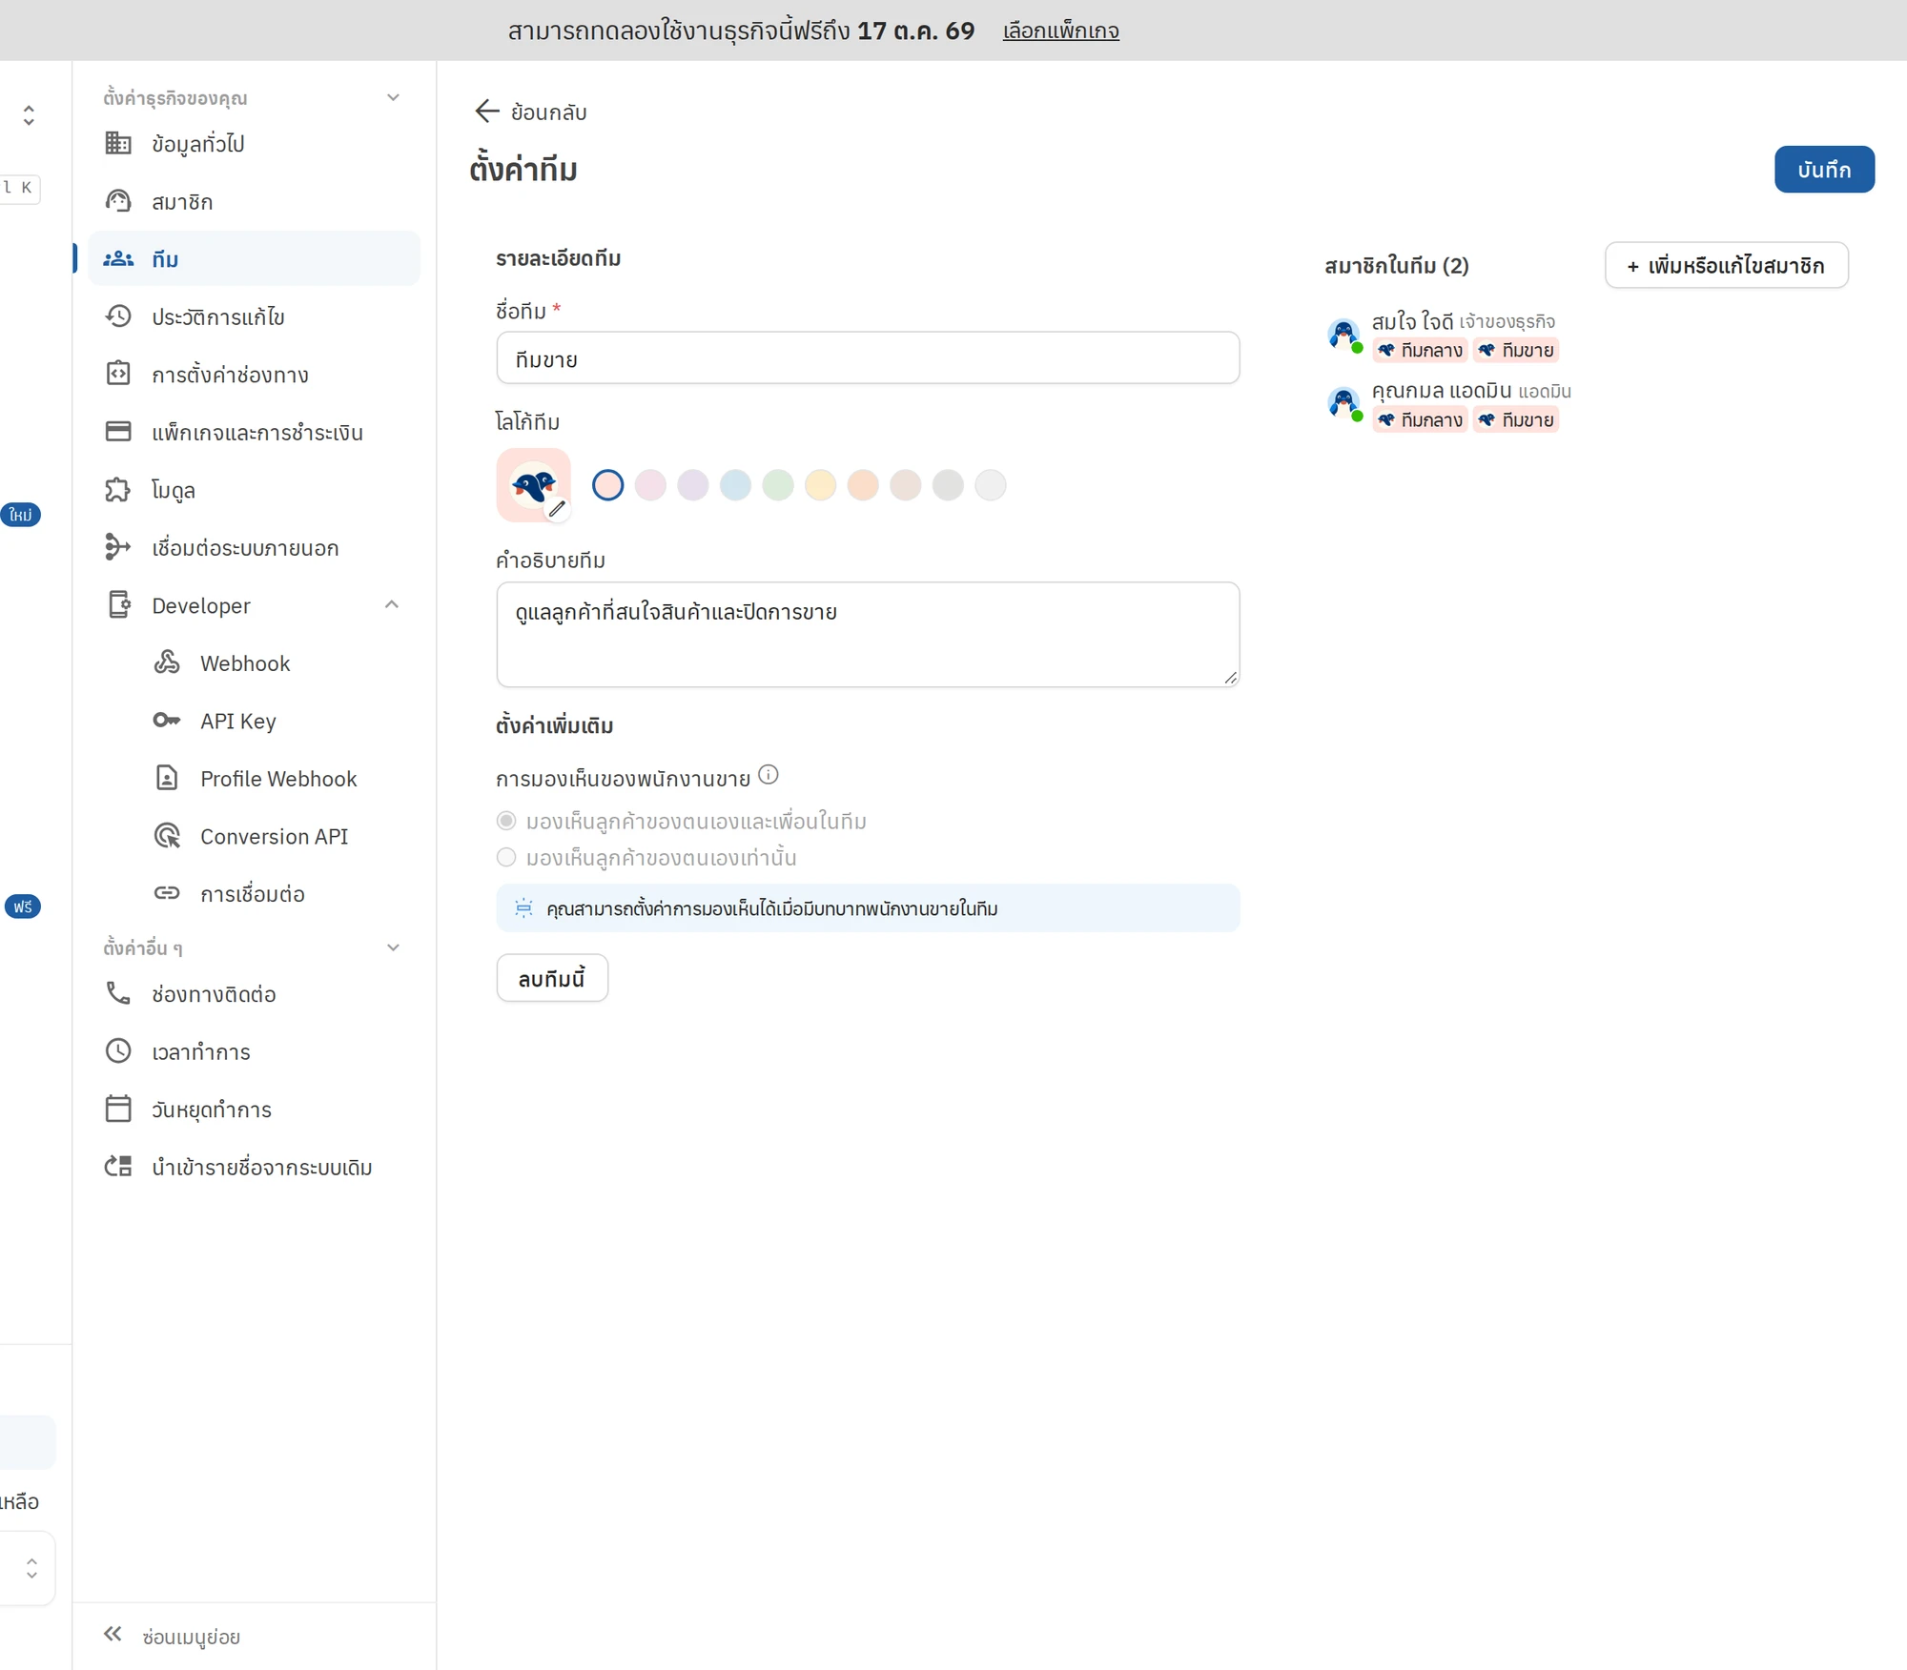Click info icon beside การมองเห็นของพนักงานขาย
1907x1670 pixels.
pyautogui.click(x=769, y=775)
